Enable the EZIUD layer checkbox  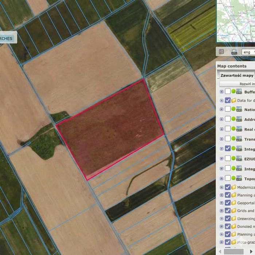click(228, 158)
